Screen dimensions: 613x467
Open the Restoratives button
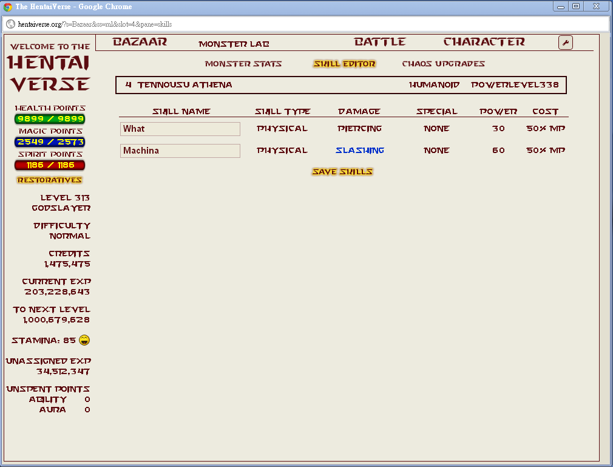click(x=49, y=180)
